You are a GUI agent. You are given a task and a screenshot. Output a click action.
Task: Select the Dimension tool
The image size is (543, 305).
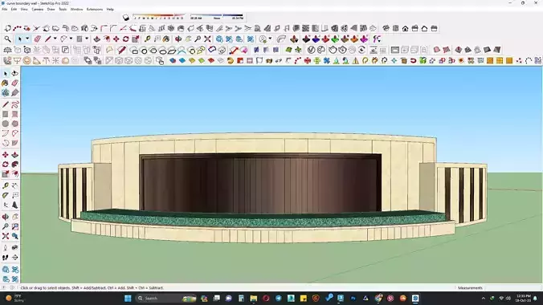[15, 185]
